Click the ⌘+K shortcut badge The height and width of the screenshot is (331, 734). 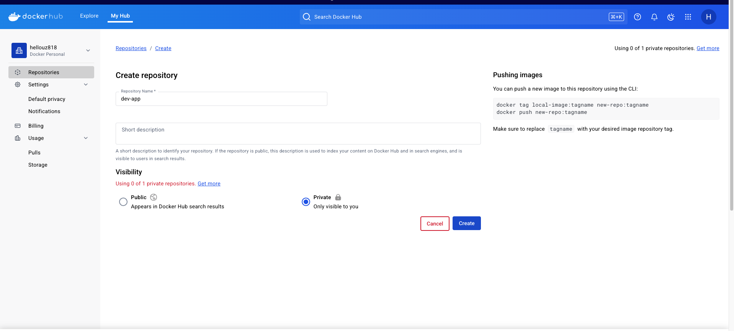tap(616, 17)
